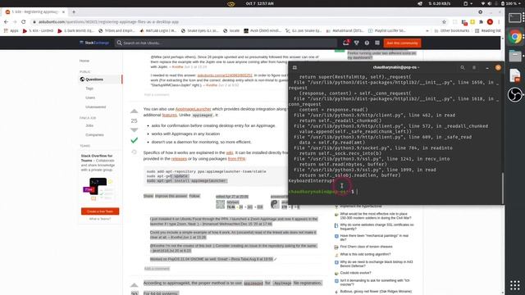Click the address bar URL
Screen dimensions: 525x295
(108, 22)
